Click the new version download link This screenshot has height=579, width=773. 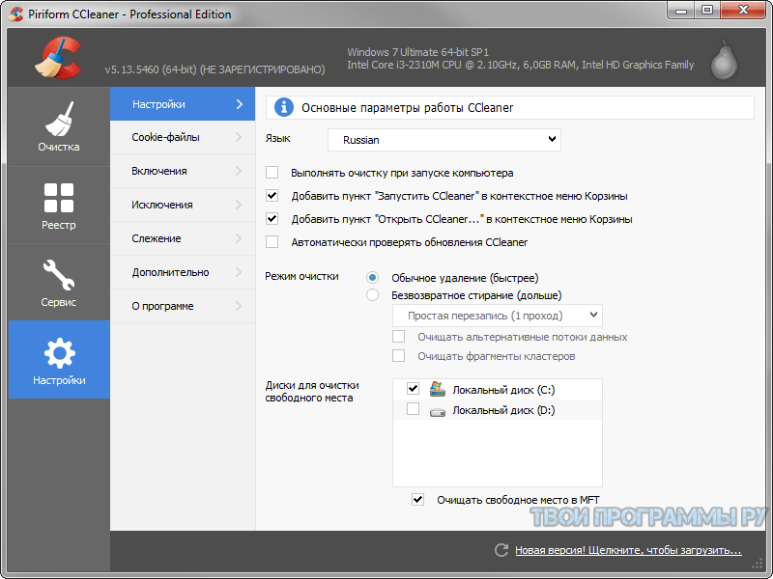(x=628, y=550)
